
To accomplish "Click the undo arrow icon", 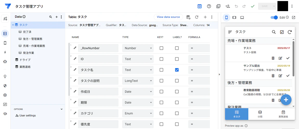I will [236, 6].
